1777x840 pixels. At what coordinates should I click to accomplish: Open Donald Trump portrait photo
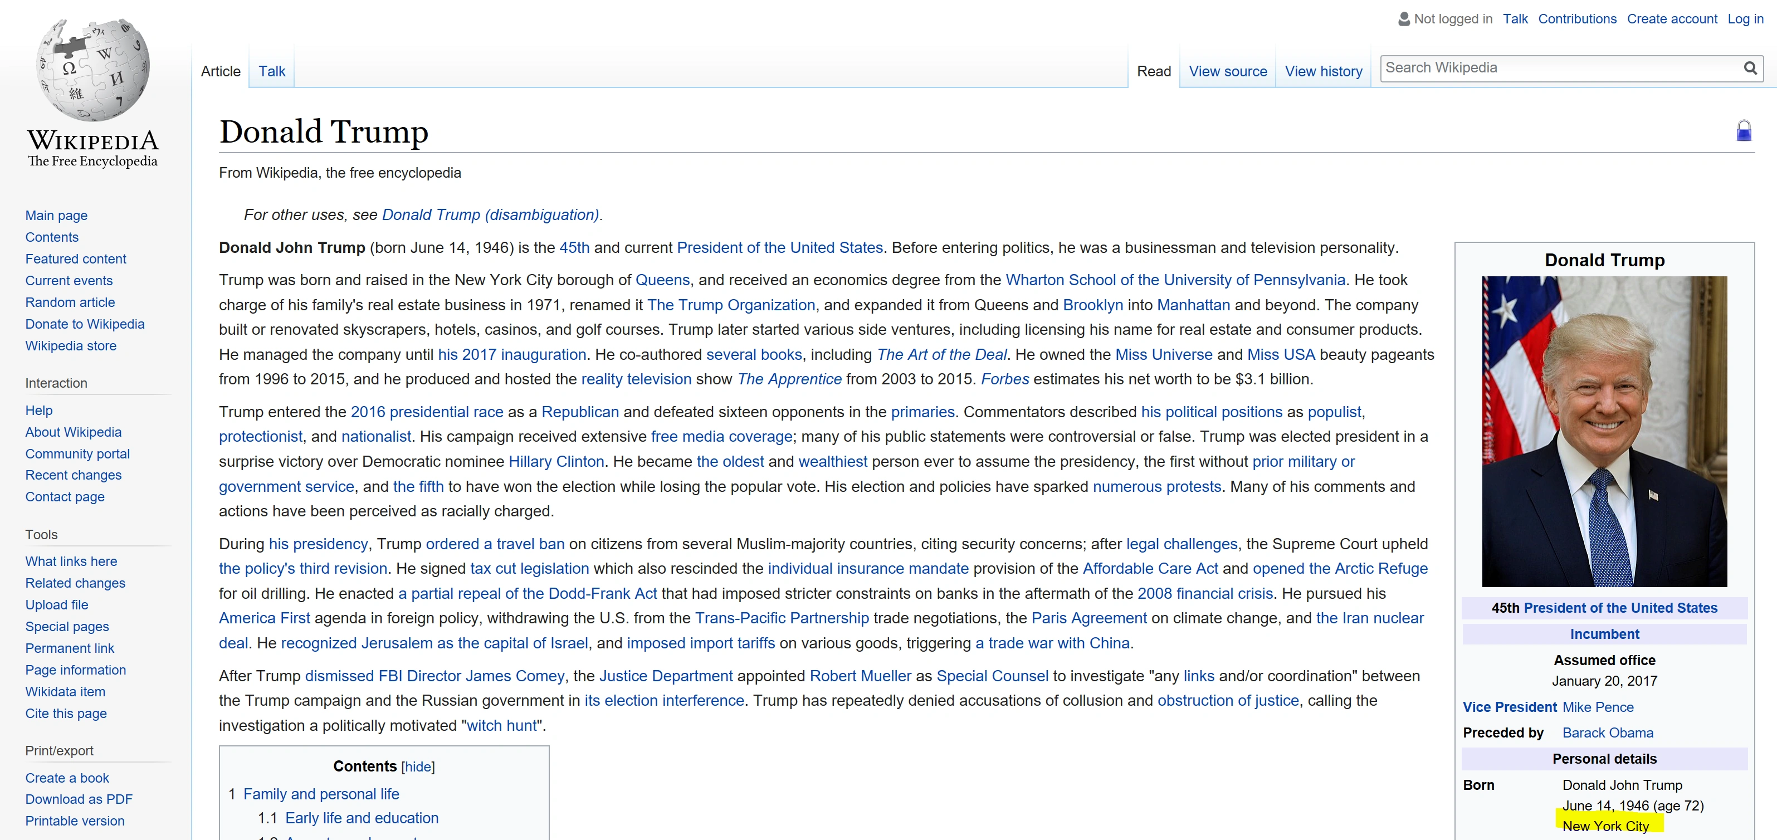click(x=1604, y=431)
